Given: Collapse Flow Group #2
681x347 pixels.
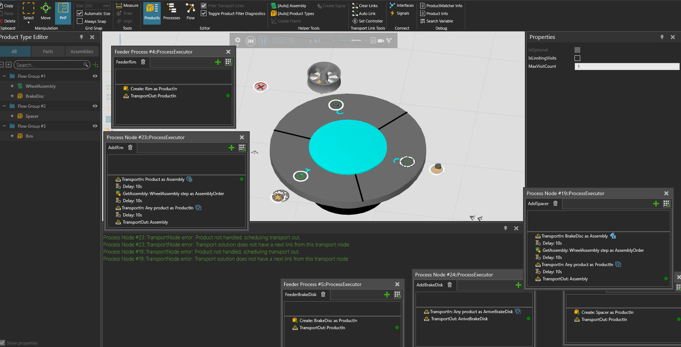Looking at the screenshot, I should [4, 106].
